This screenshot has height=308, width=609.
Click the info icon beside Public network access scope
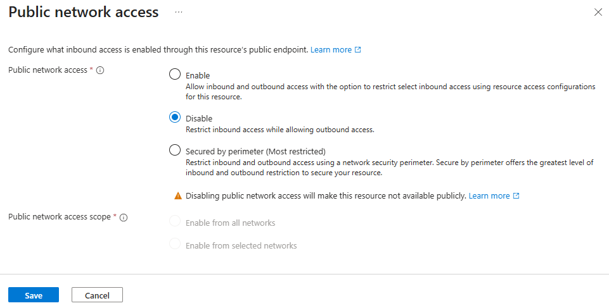(x=124, y=218)
